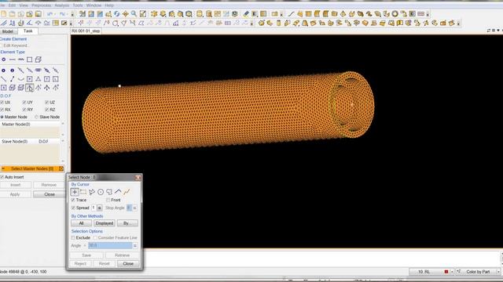Click the Undo toolbar icon
503x282 pixels.
[50, 14]
